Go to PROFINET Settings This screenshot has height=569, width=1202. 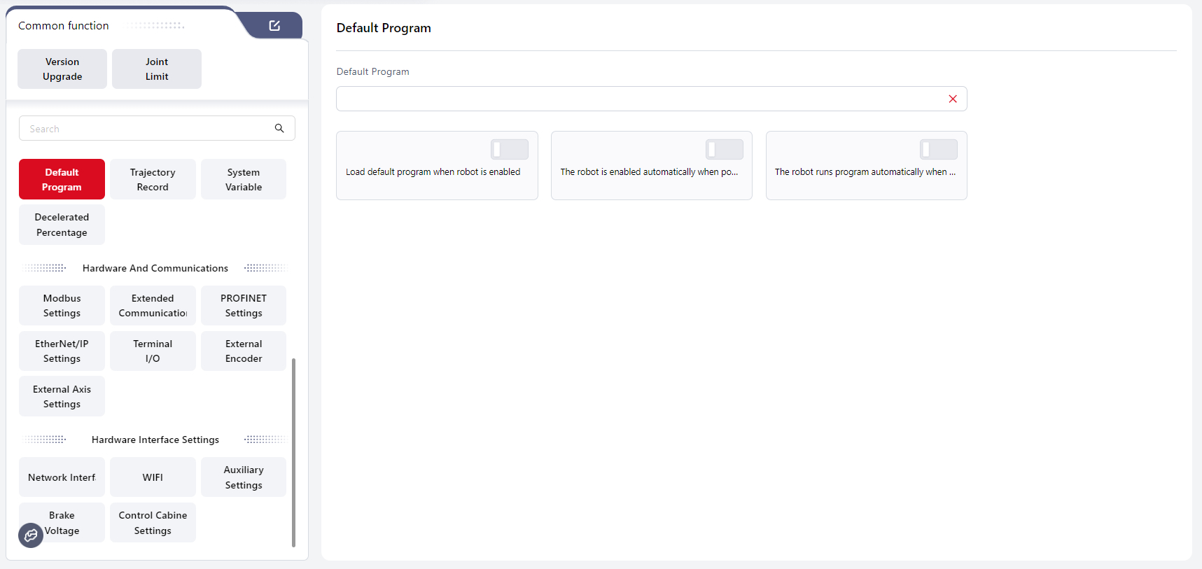(244, 305)
